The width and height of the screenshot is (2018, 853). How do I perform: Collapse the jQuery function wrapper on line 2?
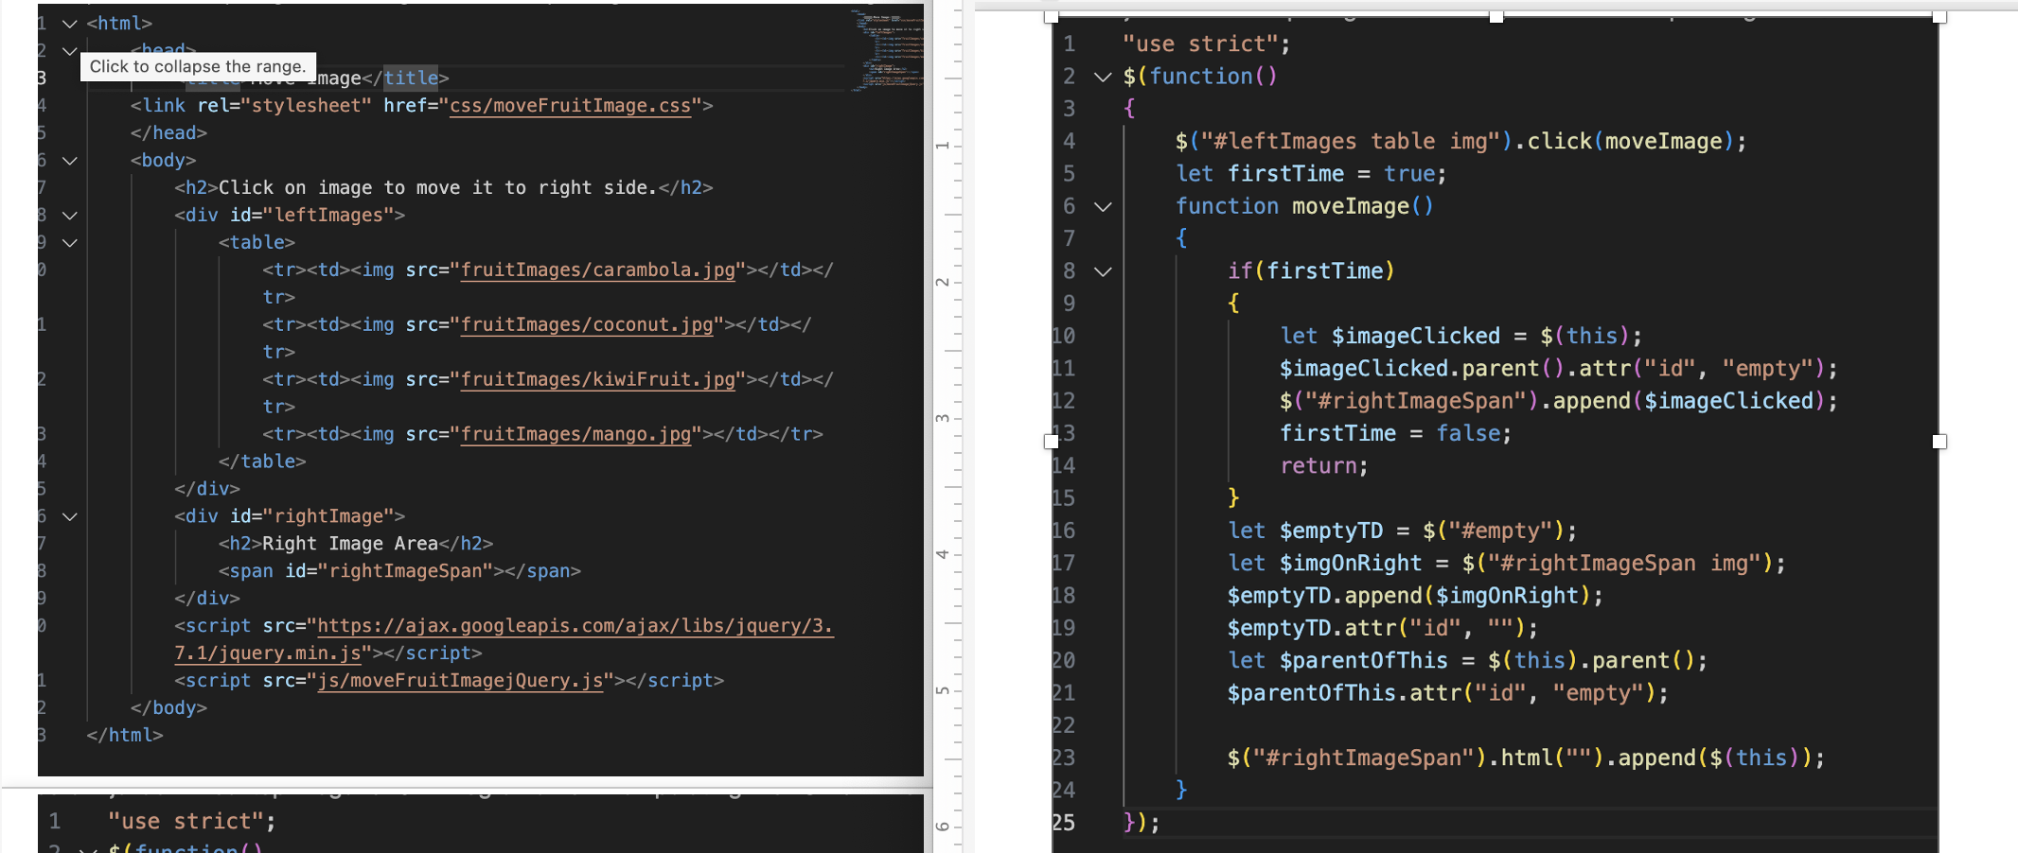point(1102,78)
